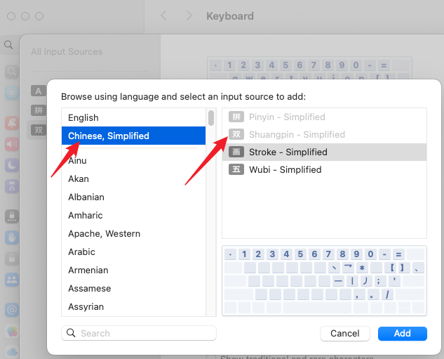
Task: Select Wubi - Simplified input source
Action: point(285,169)
